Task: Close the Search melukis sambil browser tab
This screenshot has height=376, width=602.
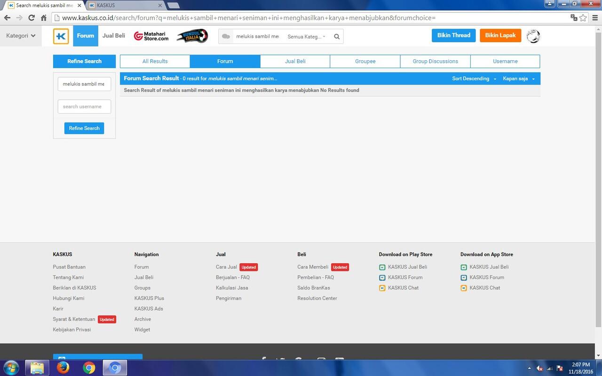Action: pyautogui.click(x=79, y=6)
